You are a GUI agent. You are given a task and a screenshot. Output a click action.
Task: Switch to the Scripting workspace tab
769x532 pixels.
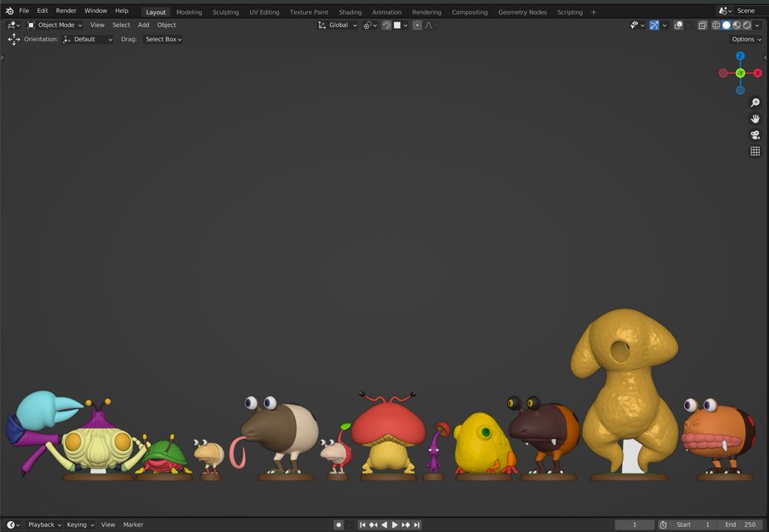tap(570, 12)
